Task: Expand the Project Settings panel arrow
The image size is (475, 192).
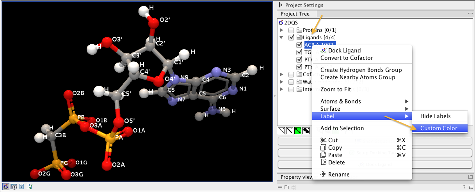Action: click(281, 5)
